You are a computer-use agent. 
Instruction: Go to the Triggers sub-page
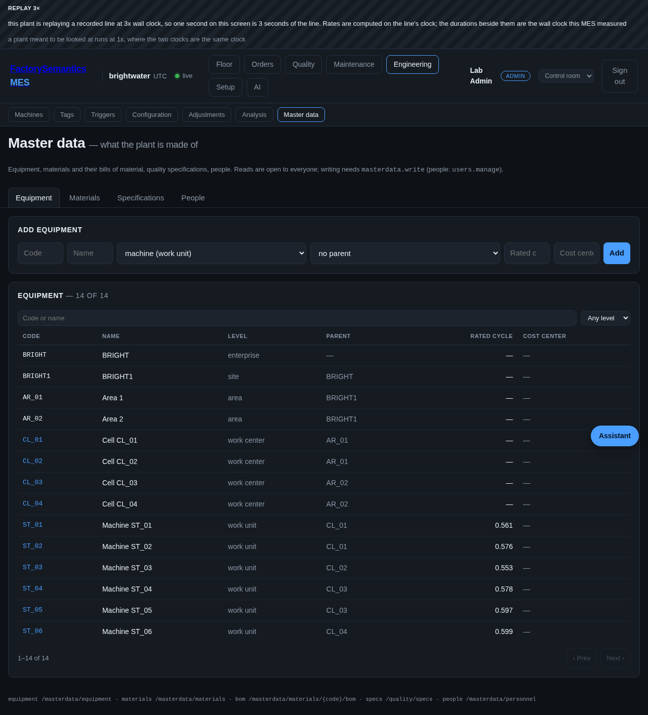coord(103,114)
